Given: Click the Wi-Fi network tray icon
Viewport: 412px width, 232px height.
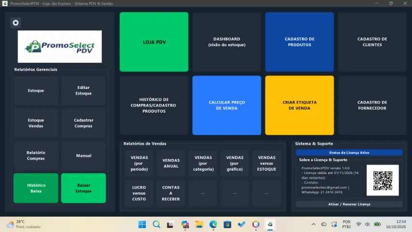Looking at the screenshot, I should point(358,224).
